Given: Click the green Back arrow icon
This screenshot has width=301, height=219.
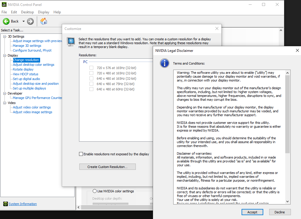Looking at the screenshot, I should click(6, 21).
